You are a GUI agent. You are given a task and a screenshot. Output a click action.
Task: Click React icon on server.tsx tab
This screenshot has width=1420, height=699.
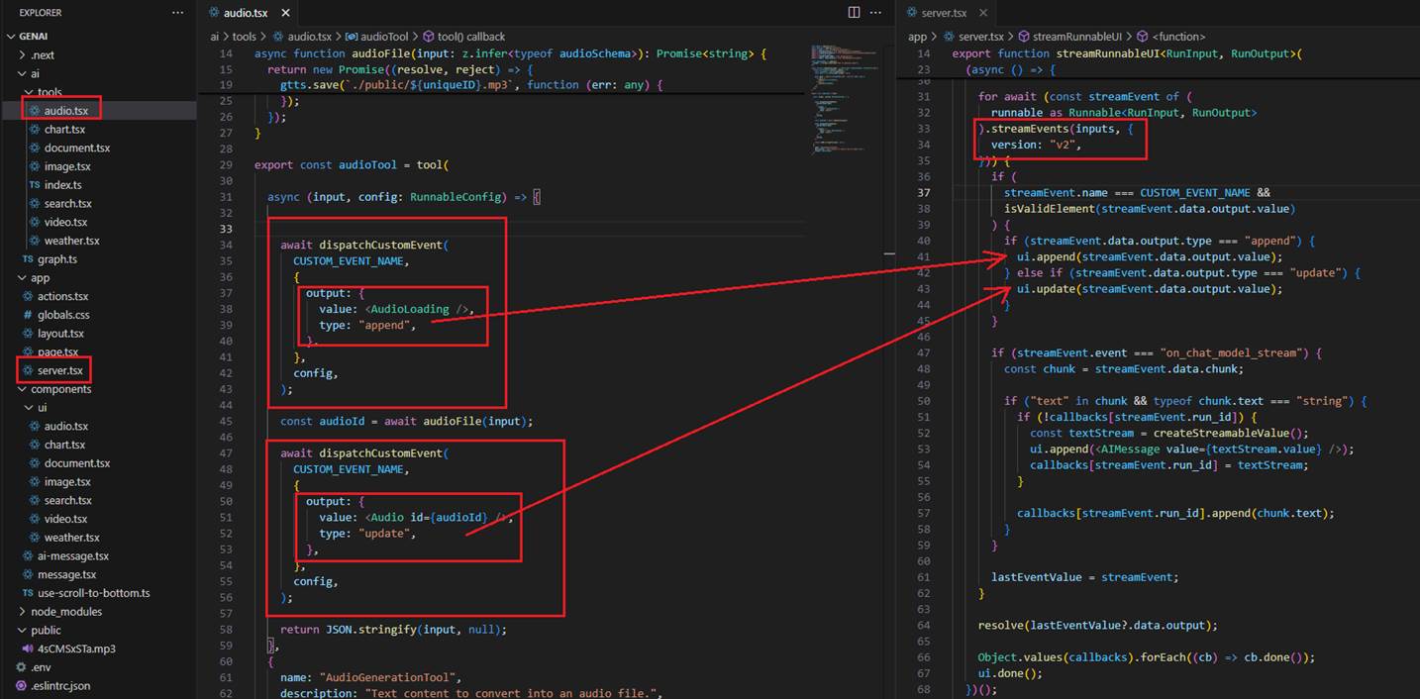click(914, 13)
